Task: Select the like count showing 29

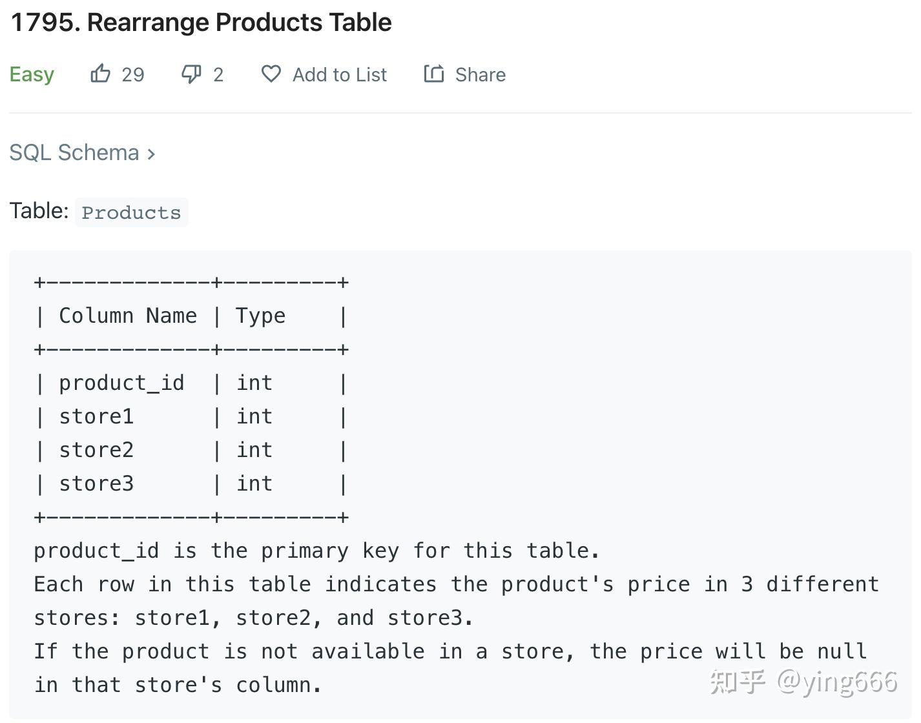Action: click(x=133, y=74)
